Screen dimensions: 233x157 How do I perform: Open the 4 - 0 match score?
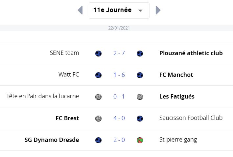tap(119, 118)
